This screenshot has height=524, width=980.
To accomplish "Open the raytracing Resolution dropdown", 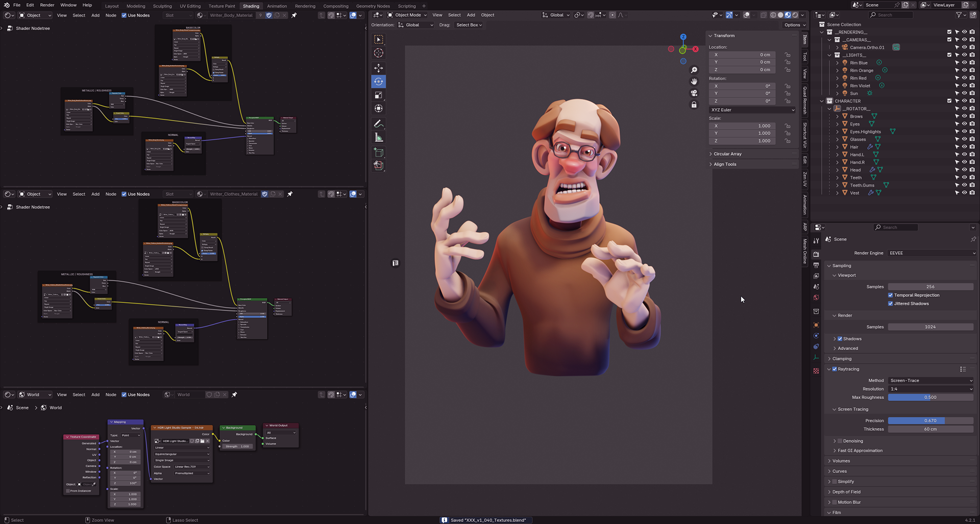I will [932, 389].
